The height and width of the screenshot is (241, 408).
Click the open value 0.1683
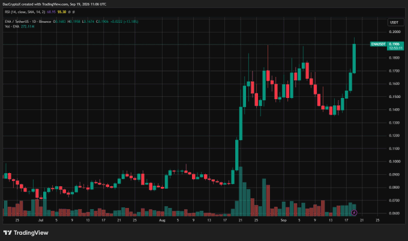point(61,22)
